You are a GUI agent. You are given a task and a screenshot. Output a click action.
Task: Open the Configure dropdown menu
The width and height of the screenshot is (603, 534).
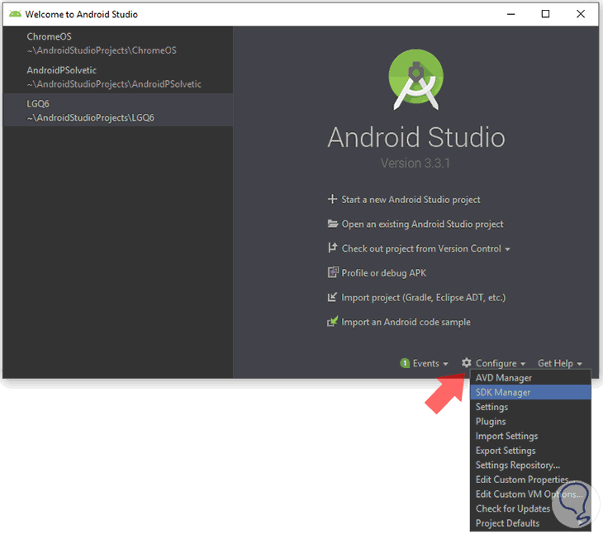click(501, 363)
